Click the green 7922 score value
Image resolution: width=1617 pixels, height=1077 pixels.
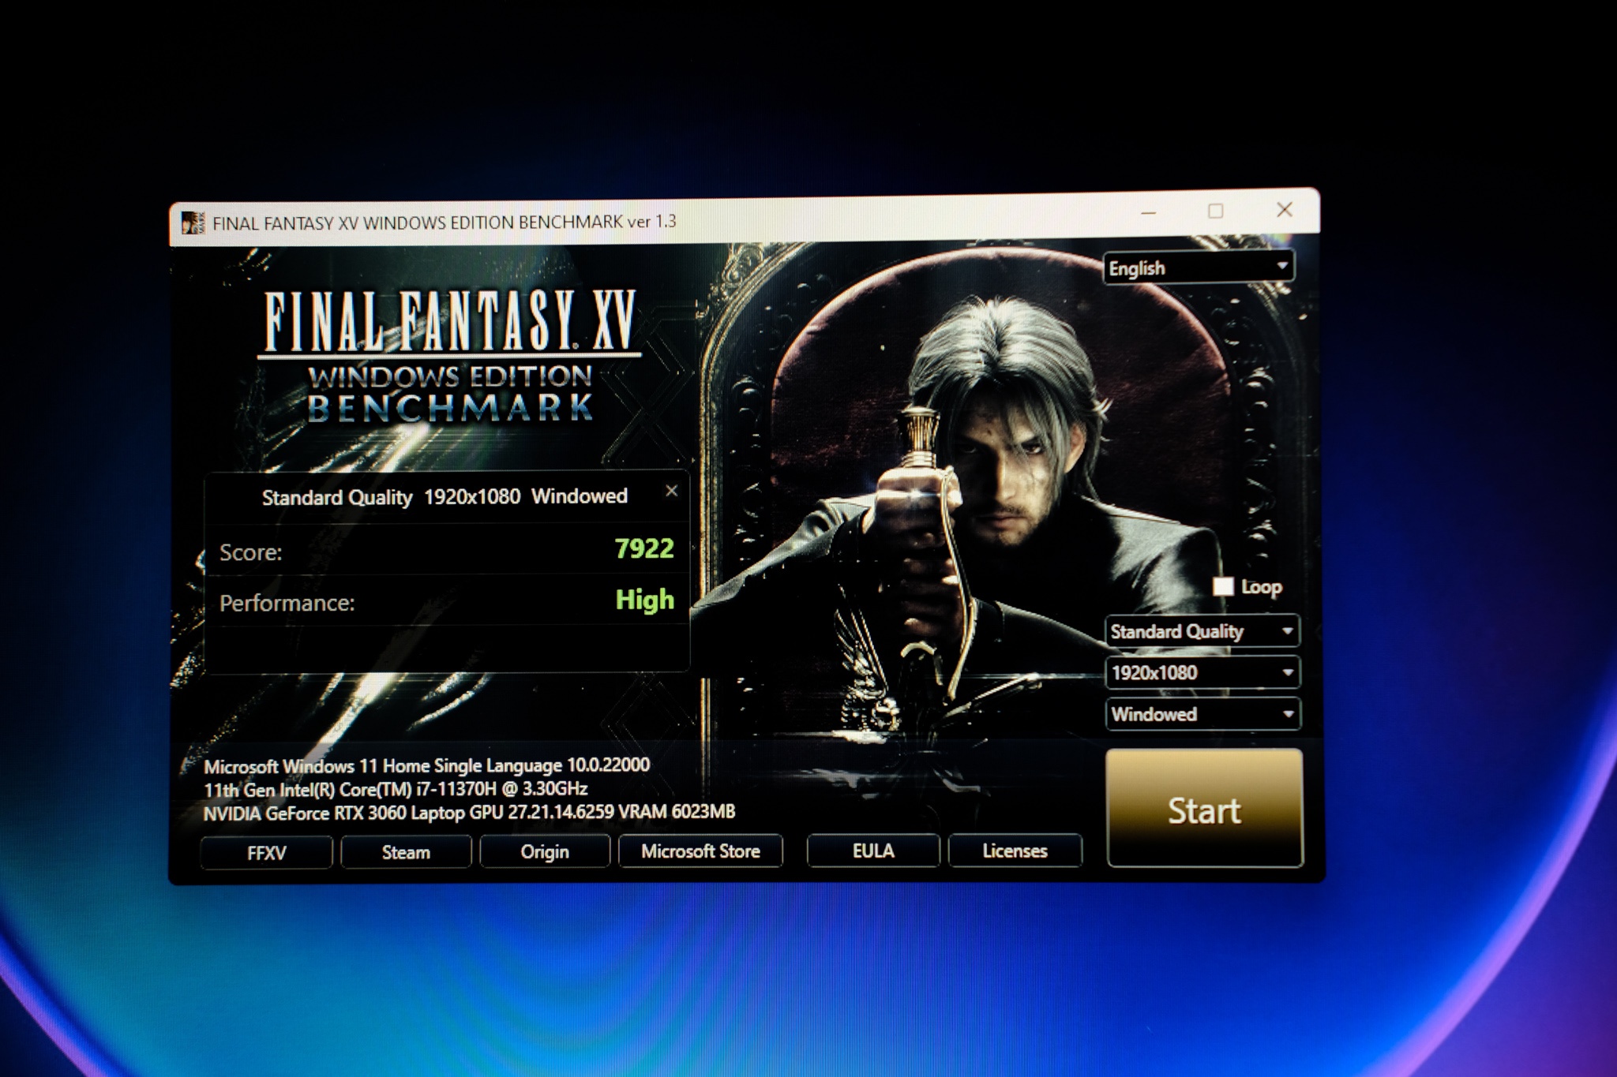[644, 548]
